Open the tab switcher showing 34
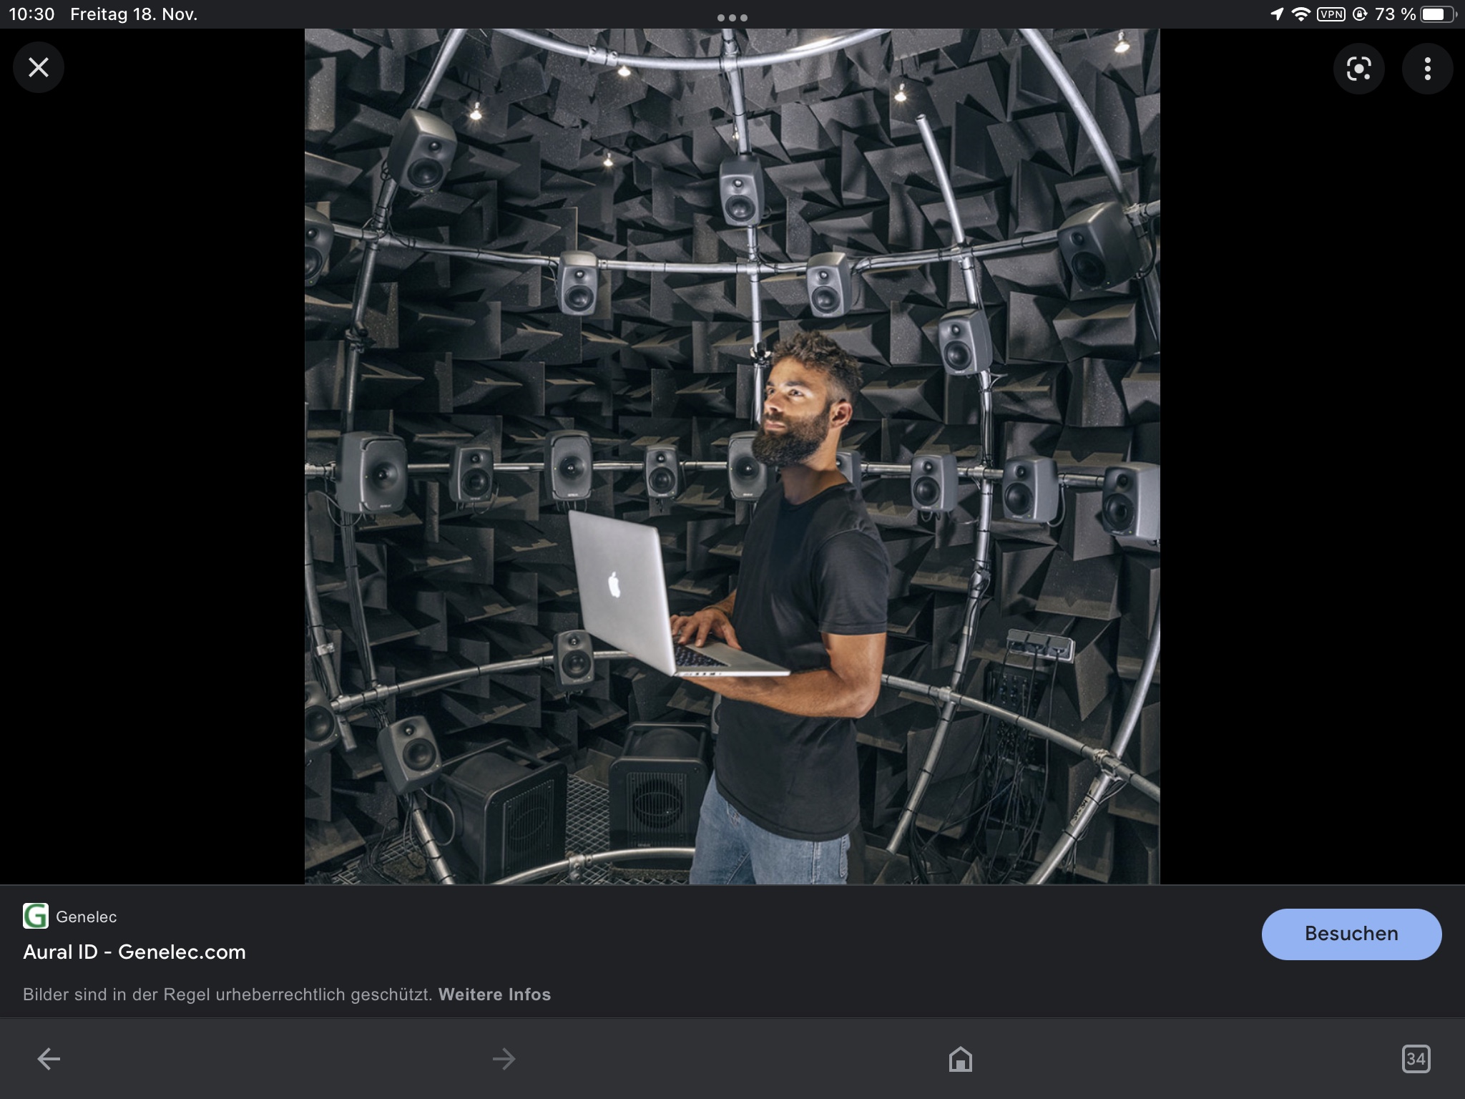The image size is (1465, 1099). tap(1416, 1059)
